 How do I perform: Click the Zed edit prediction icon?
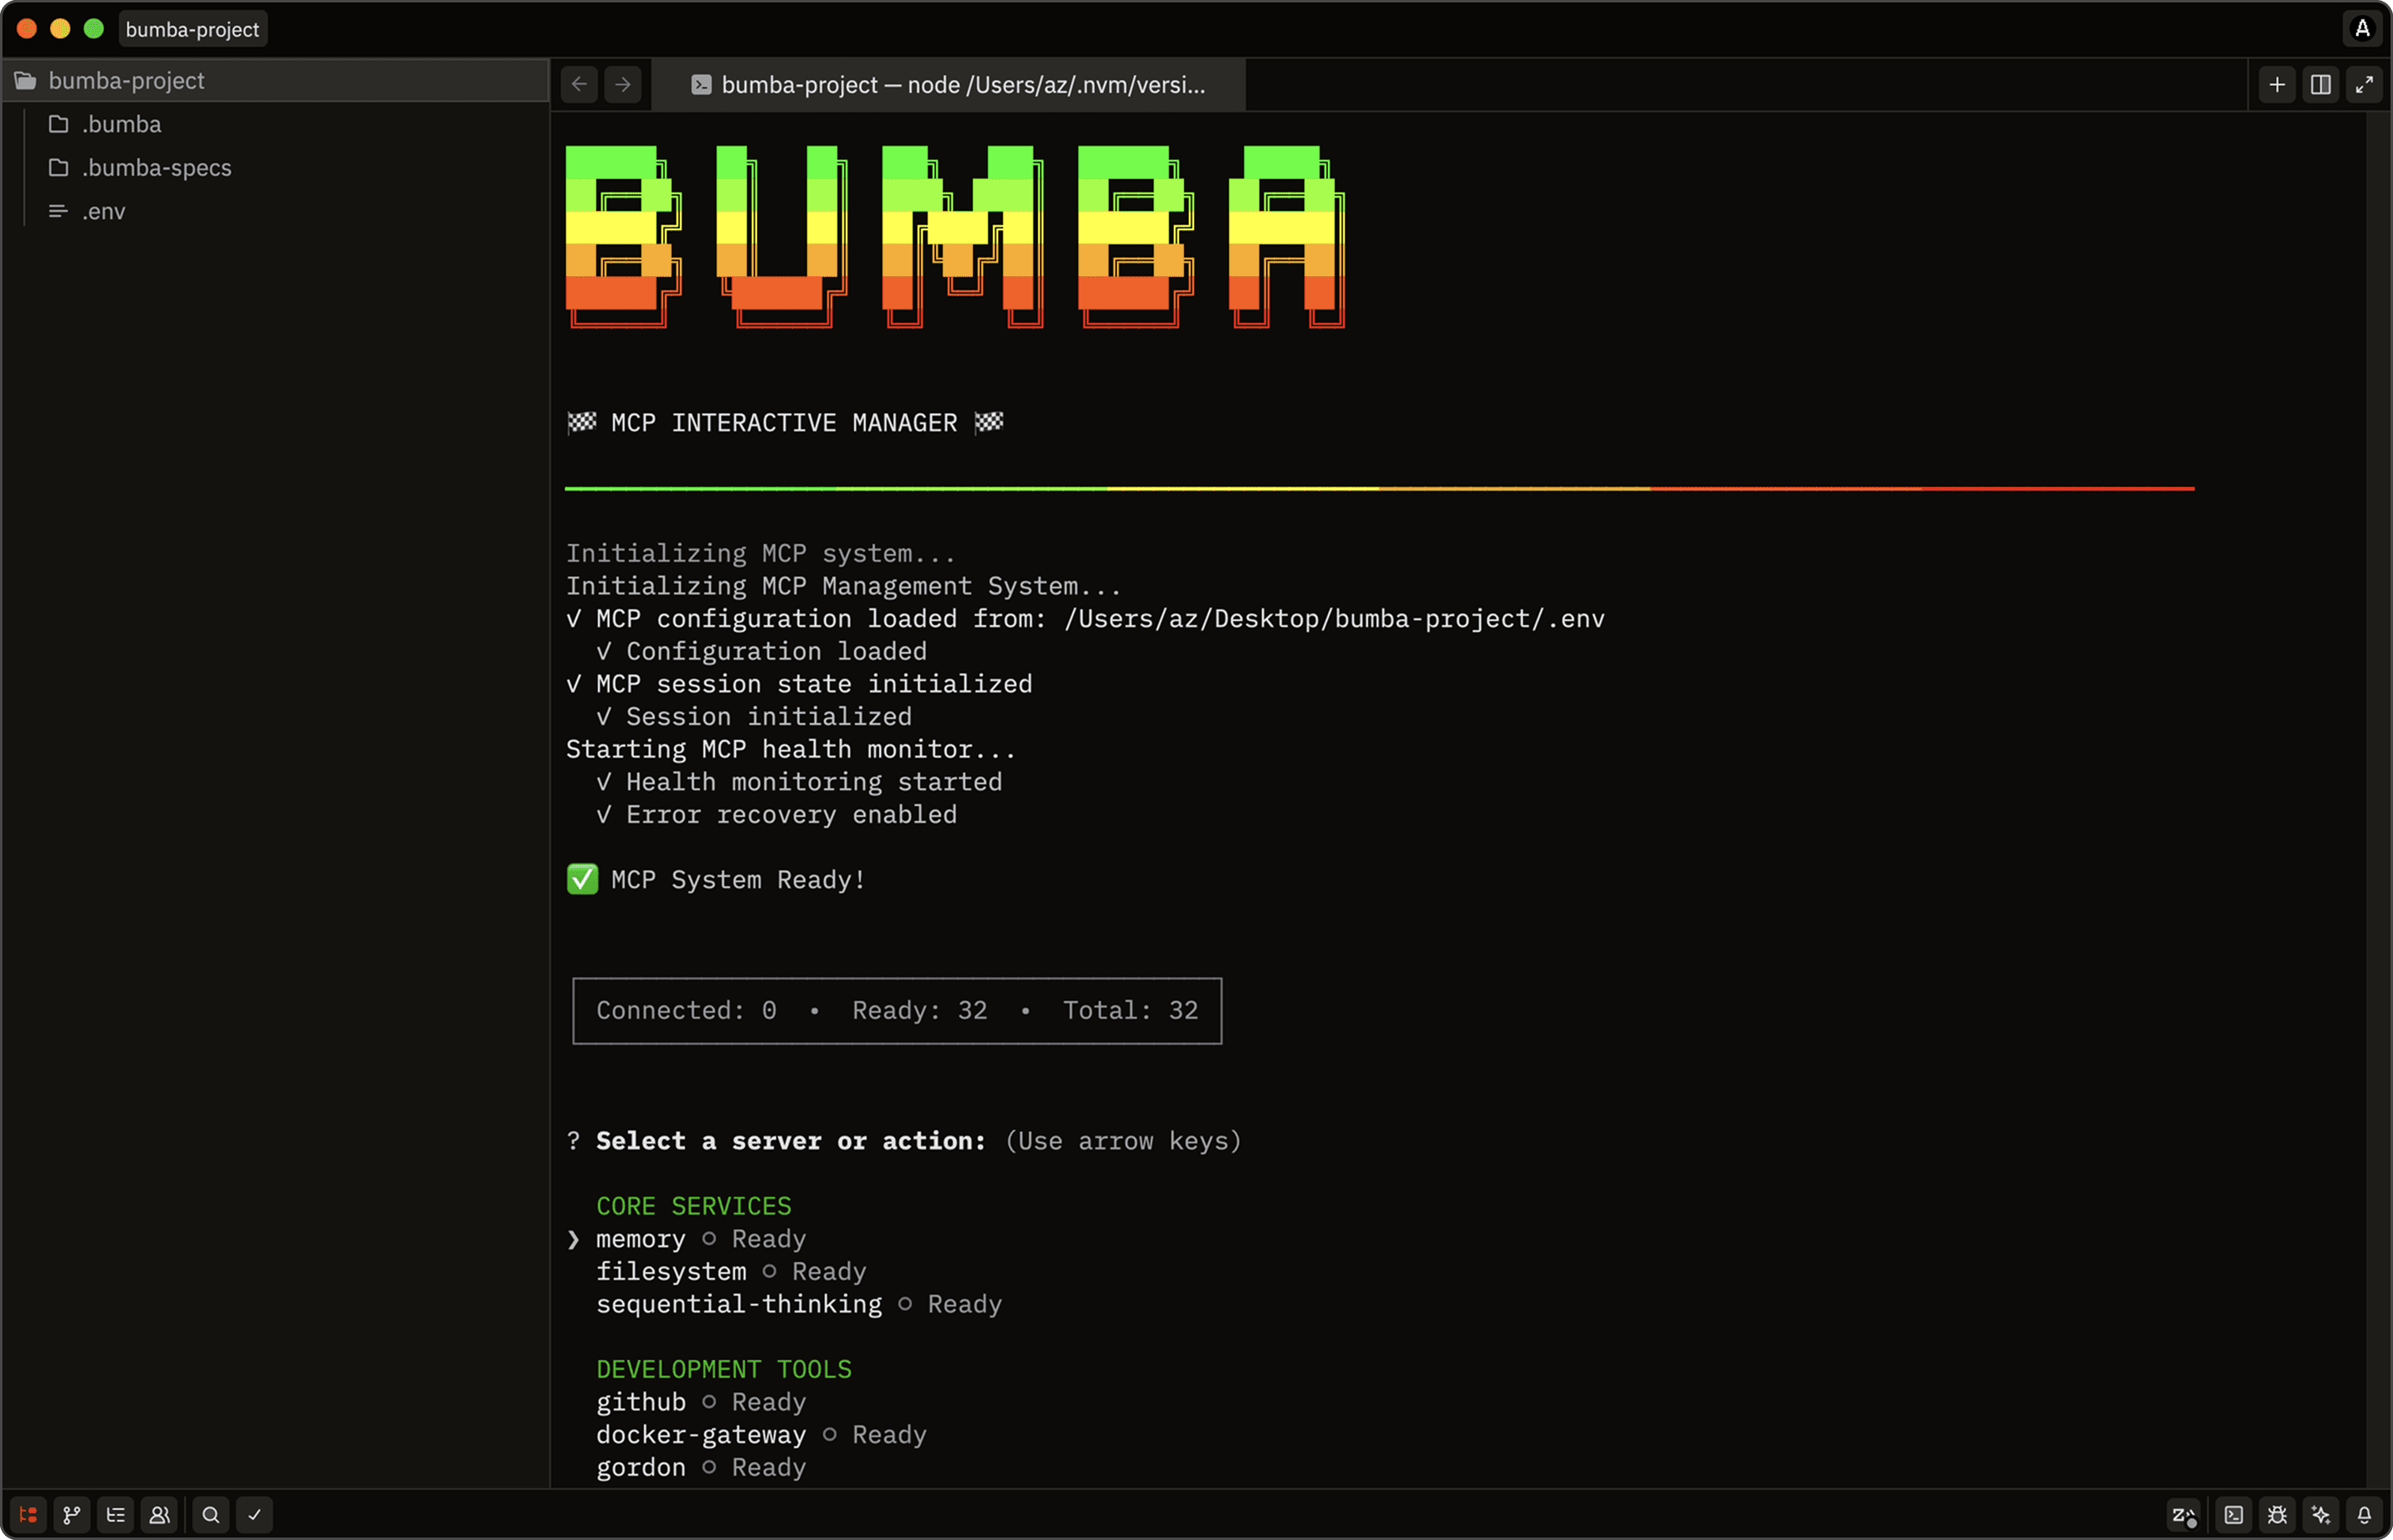pyautogui.click(x=2183, y=1514)
